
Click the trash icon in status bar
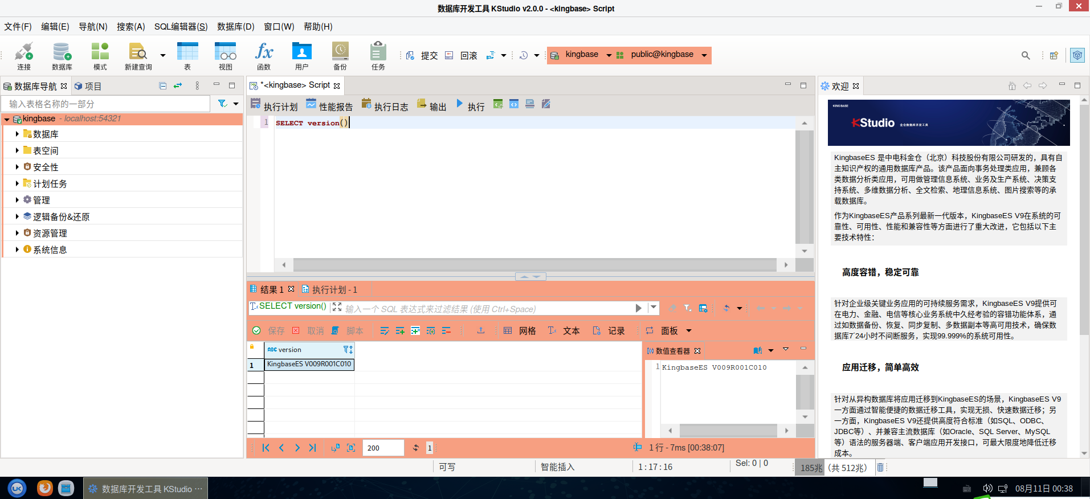click(x=880, y=467)
